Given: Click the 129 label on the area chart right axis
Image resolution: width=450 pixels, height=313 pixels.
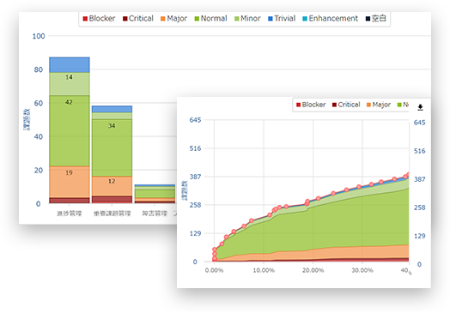Looking at the screenshot, I should 419,236.
